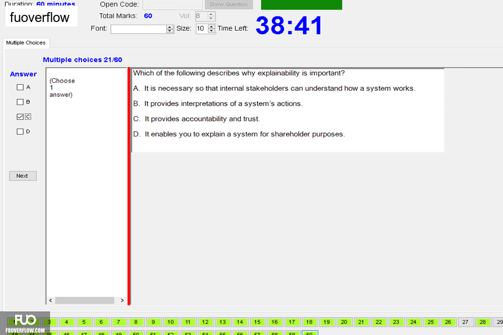Click answer text 'It provides accountability and trust.'
The width and height of the screenshot is (503, 335).
[x=203, y=119]
